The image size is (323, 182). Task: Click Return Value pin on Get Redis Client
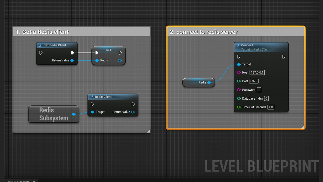[x=72, y=60]
